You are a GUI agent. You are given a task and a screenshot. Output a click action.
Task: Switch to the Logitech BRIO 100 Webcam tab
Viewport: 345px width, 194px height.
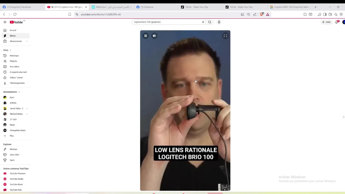[x=290, y=7]
